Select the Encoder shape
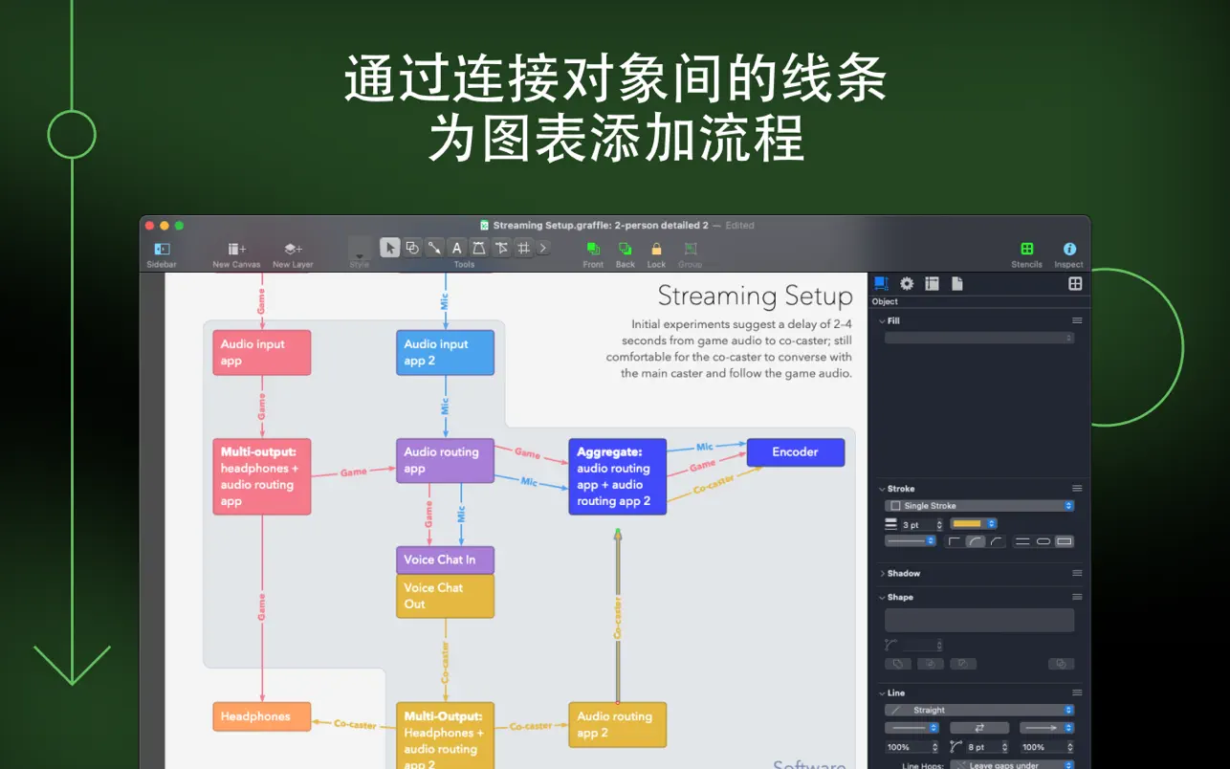The height and width of the screenshot is (769, 1230). click(x=795, y=452)
